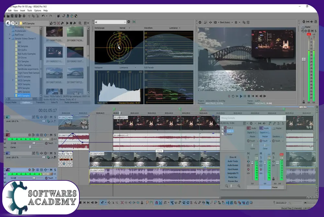Click the lock icon below Master fader
This screenshot has height=217, width=324.
point(304,102)
